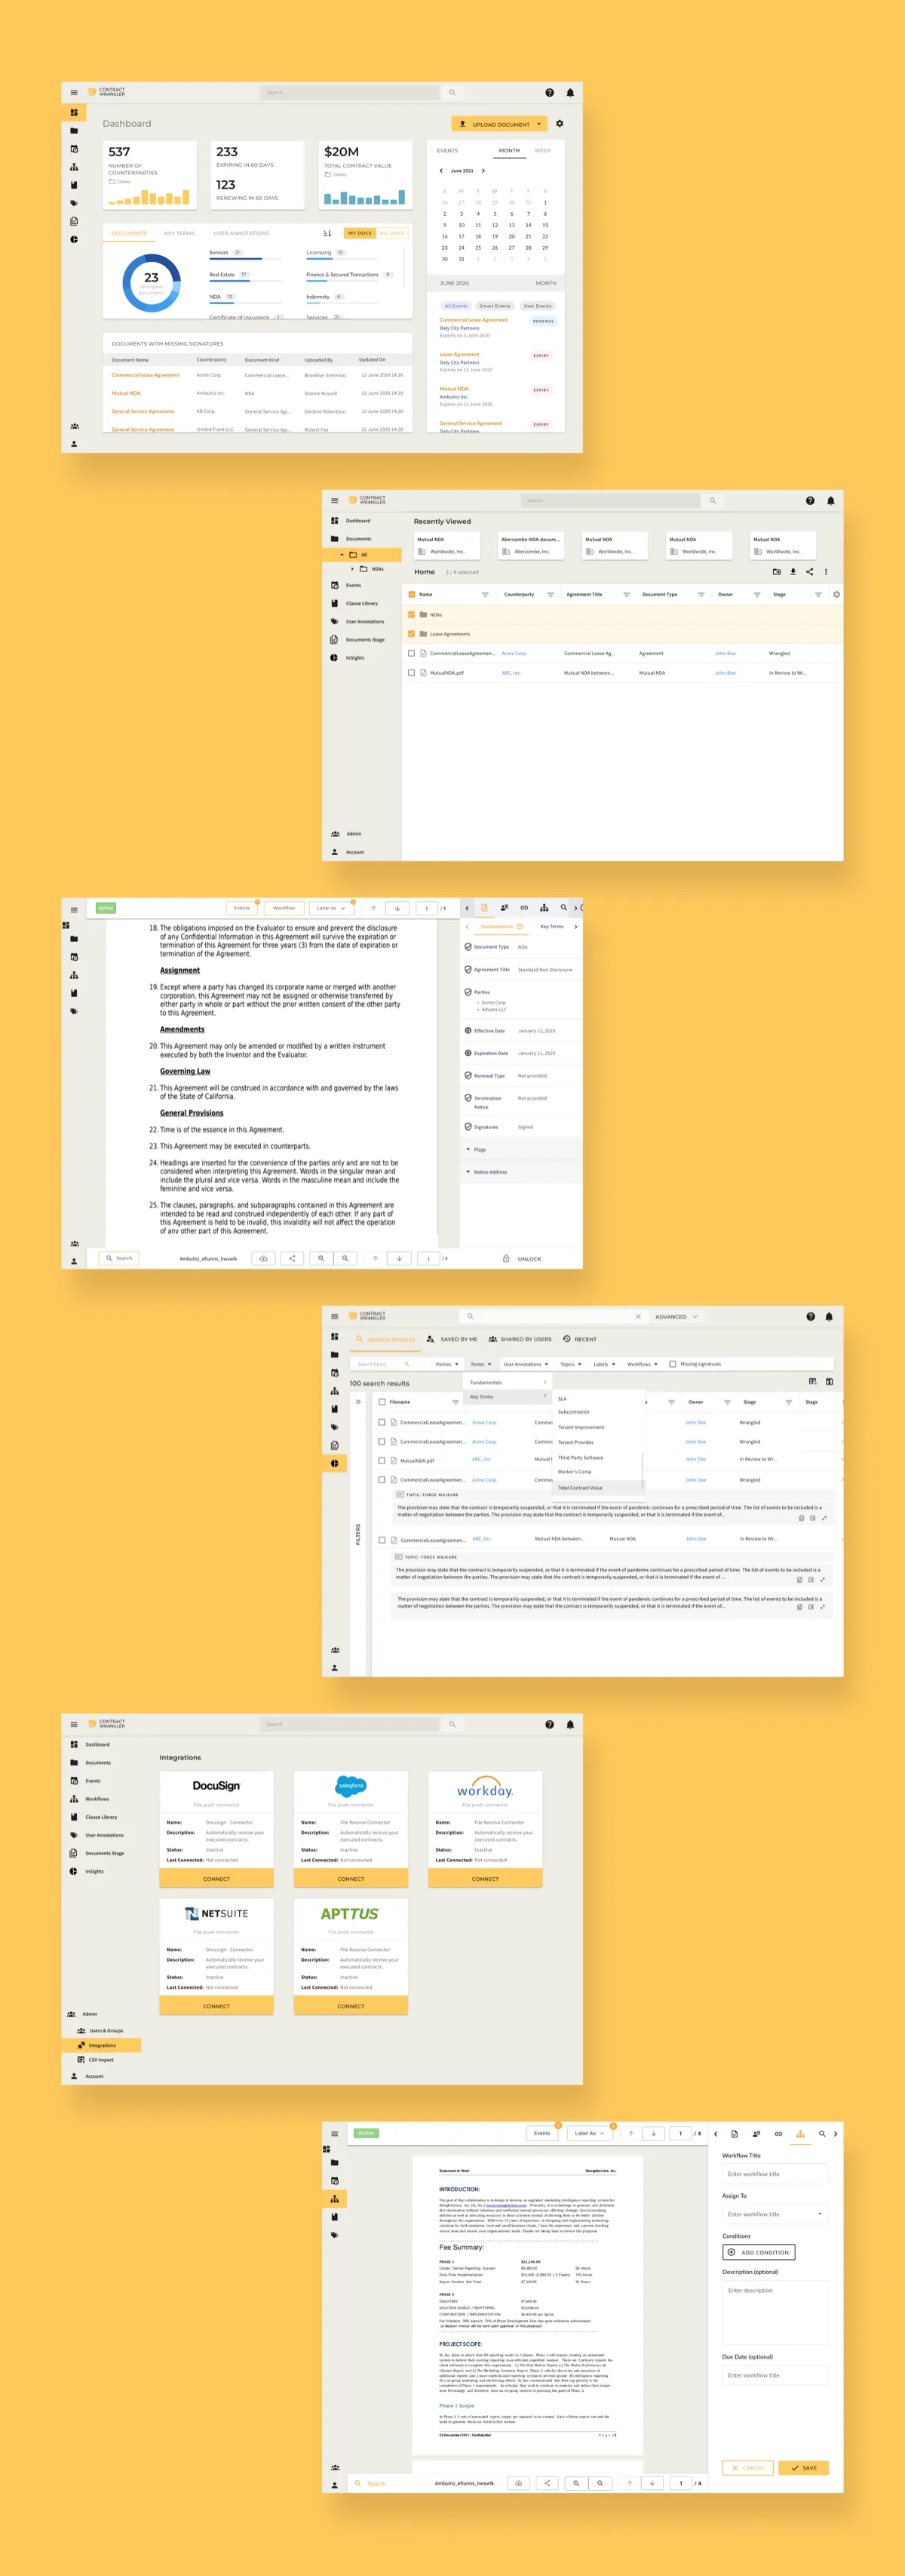Viewport: 905px width, 2576px height.
Task: Click share icon in Statement of Work viewer toolbar
Action: (x=547, y=2482)
